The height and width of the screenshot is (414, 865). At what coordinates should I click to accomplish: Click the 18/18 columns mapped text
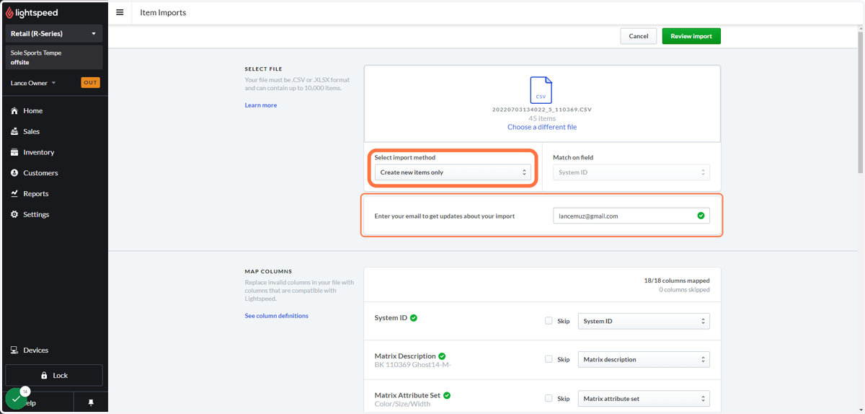tap(677, 281)
